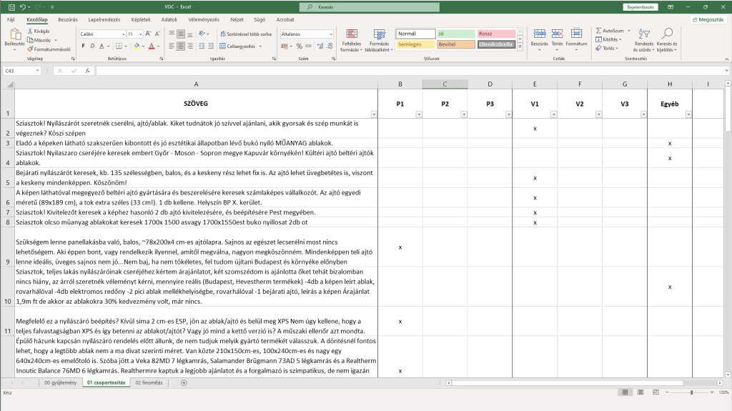This screenshot has height=411, width=732.
Task: Open the Beszúrás ribbon tab
Action: 68,19
